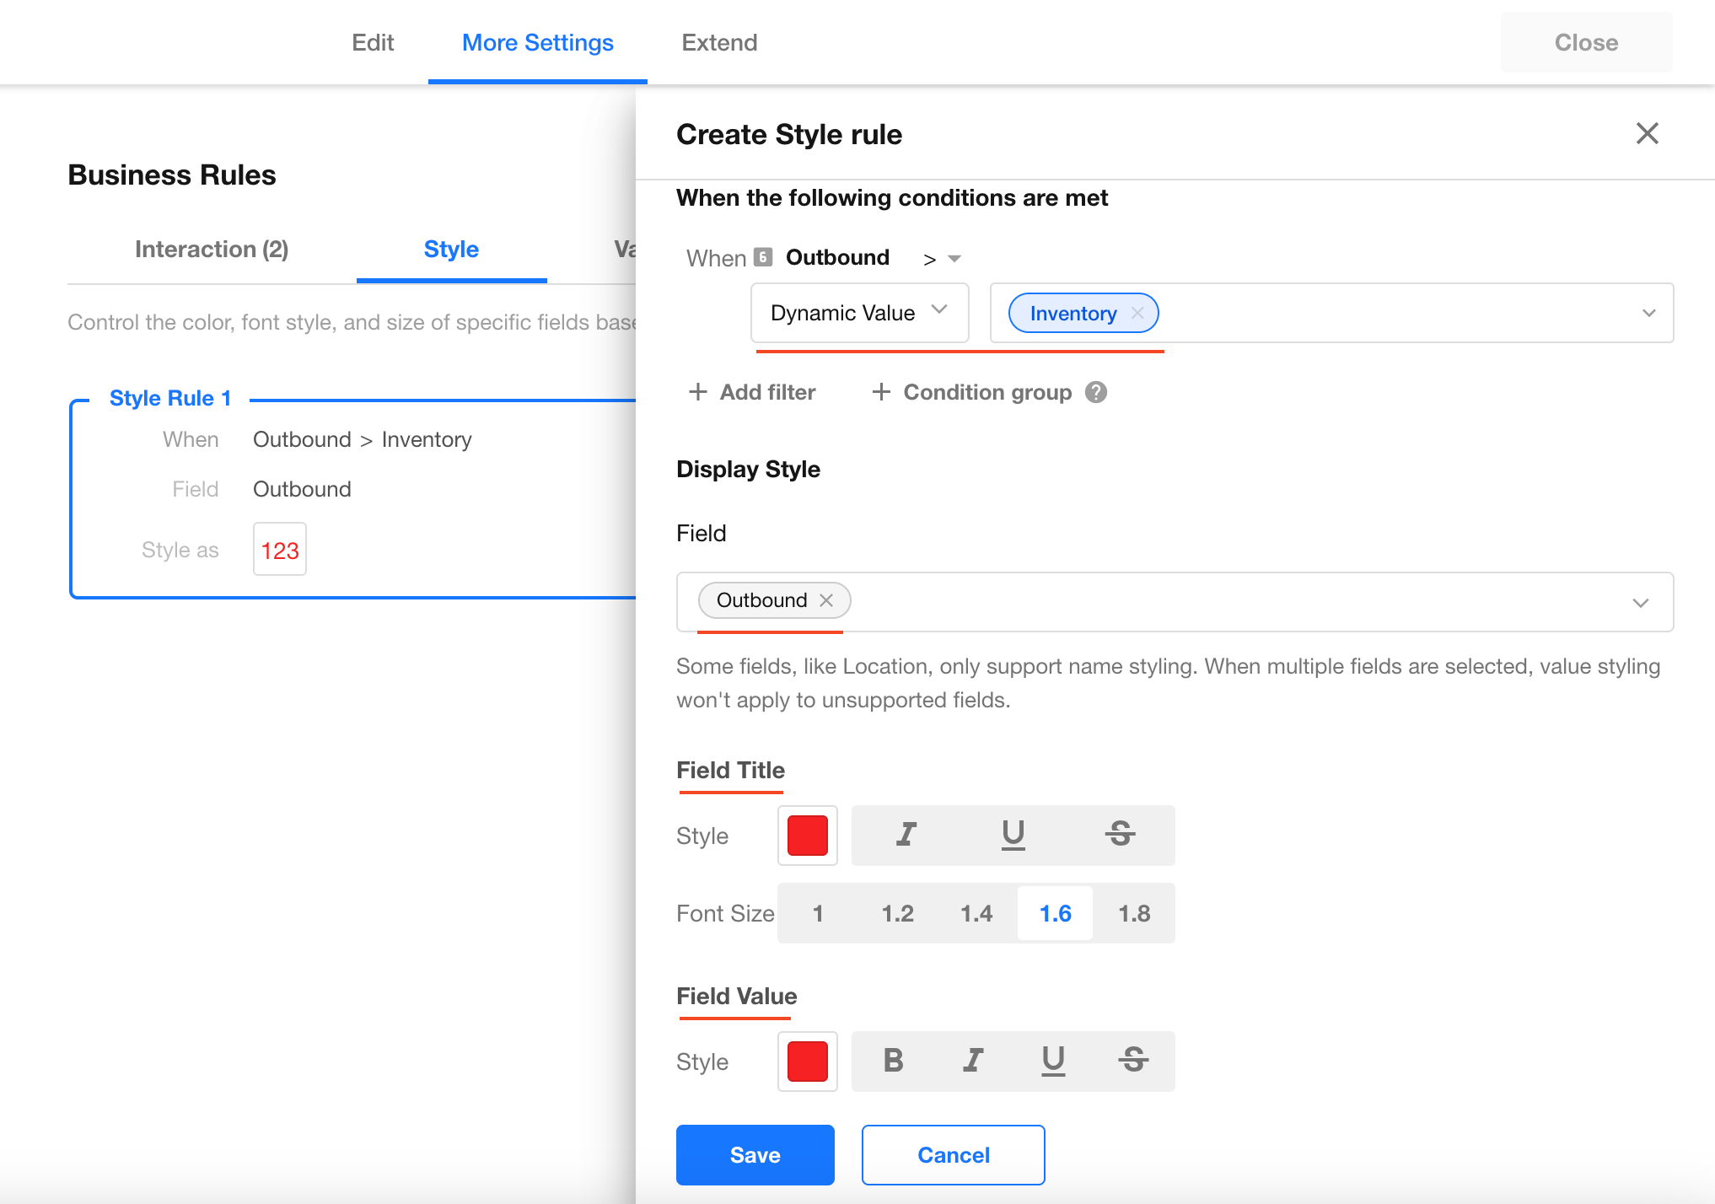This screenshot has width=1715, height=1204.
Task: Toggle strikethrough for Field Value style
Action: (1133, 1061)
